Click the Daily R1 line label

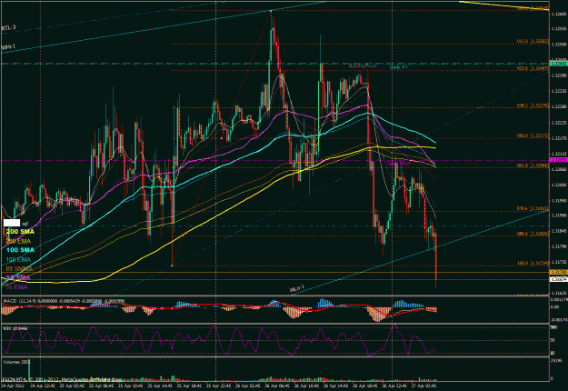pyautogui.click(x=398, y=67)
